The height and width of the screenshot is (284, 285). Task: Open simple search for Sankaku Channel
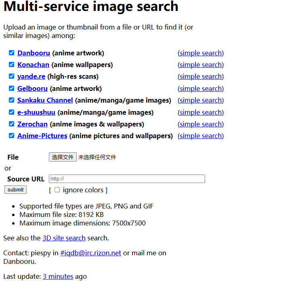(x=201, y=100)
